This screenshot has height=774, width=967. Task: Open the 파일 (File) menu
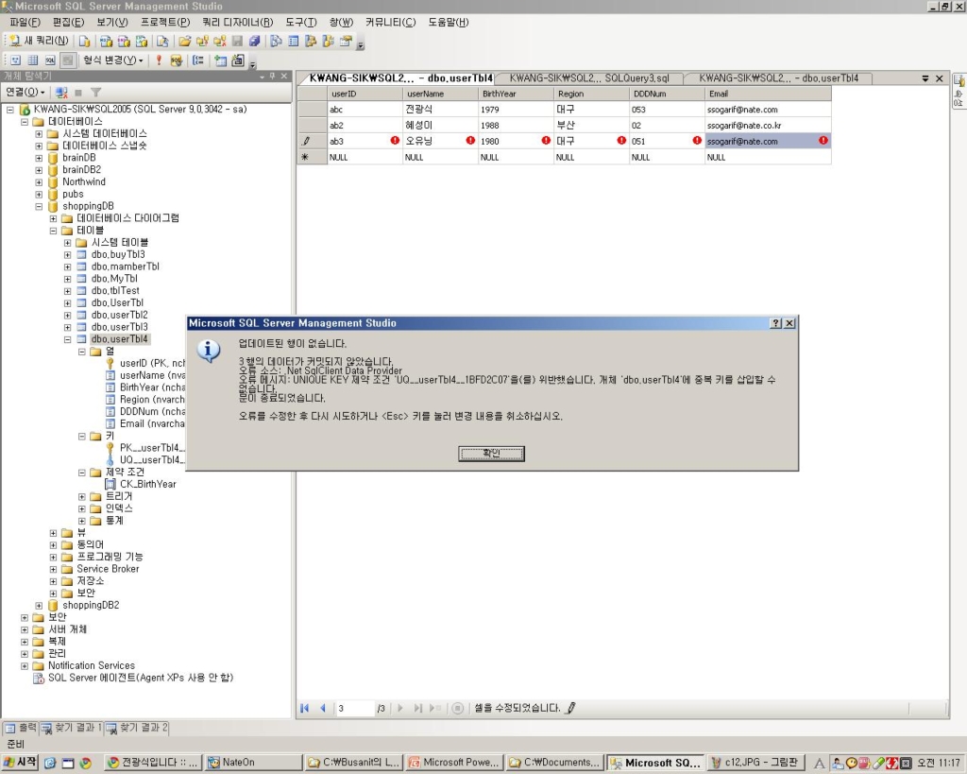tap(25, 23)
